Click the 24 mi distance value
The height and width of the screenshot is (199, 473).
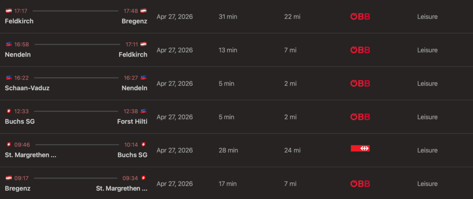pyautogui.click(x=292, y=150)
